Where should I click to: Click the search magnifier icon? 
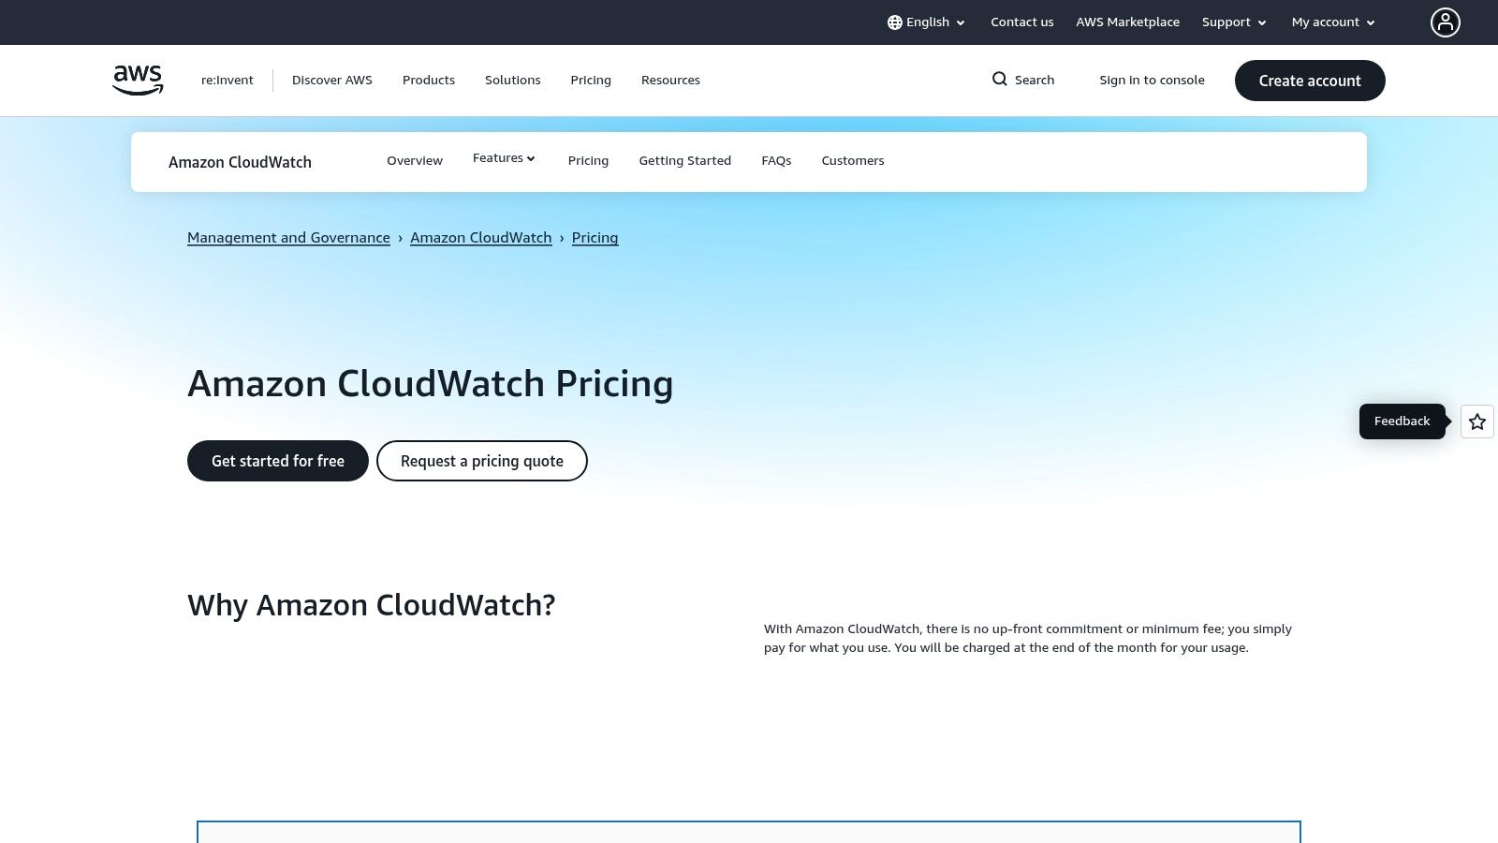(1000, 80)
